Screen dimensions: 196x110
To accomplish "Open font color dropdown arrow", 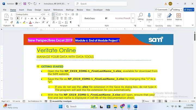I will (x=33, y=22).
